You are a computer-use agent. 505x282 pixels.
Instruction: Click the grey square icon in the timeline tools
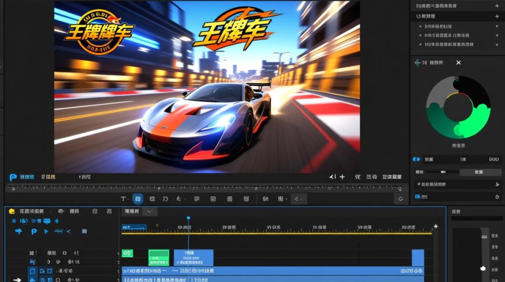tap(85, 231)
